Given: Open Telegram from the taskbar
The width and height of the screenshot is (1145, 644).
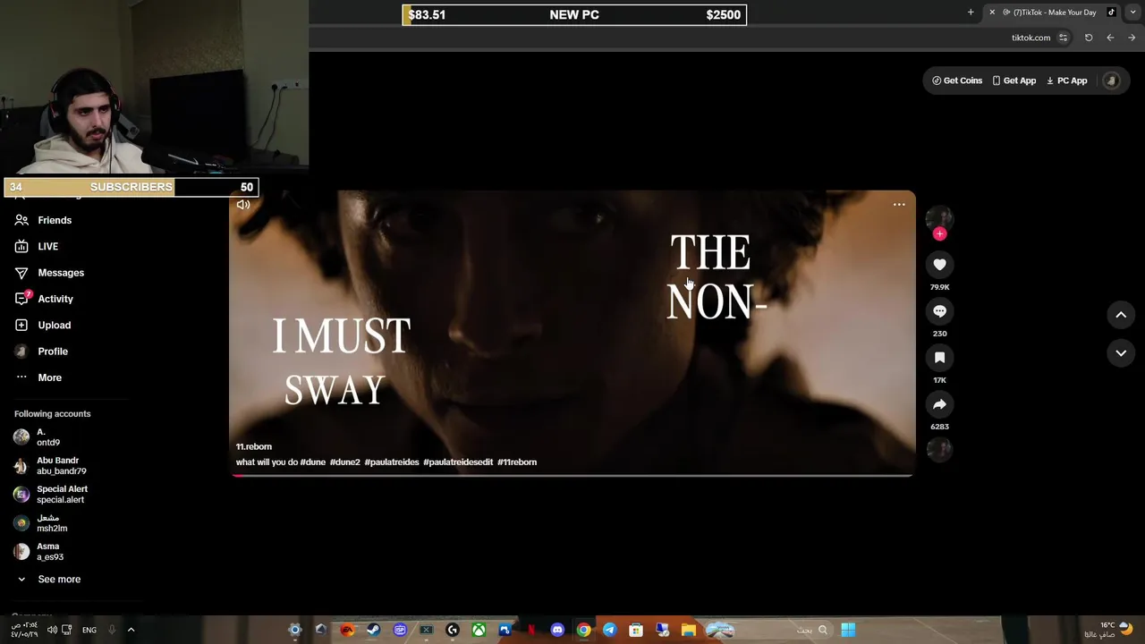Looking at the screenshot, I should coord(609,630).
